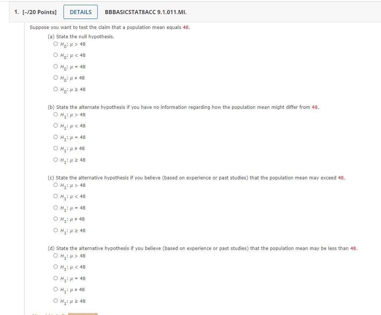Viewport: 381px width, 315px height.
Task: Select H₀: μ ≥ 48 in part (a)
Action: tap(55, 89)
